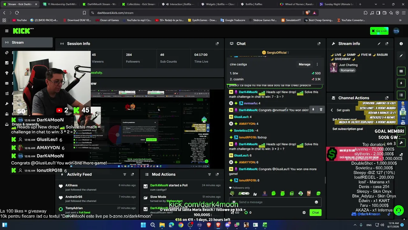Viewport: 408px width, 230px height.
Task: Open the green support headset widget
Action: coord(398,210)
